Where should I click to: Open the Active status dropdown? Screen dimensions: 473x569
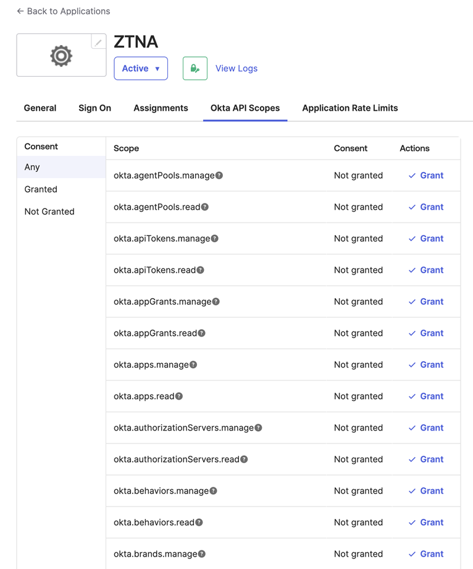click(x=141, y=69)
